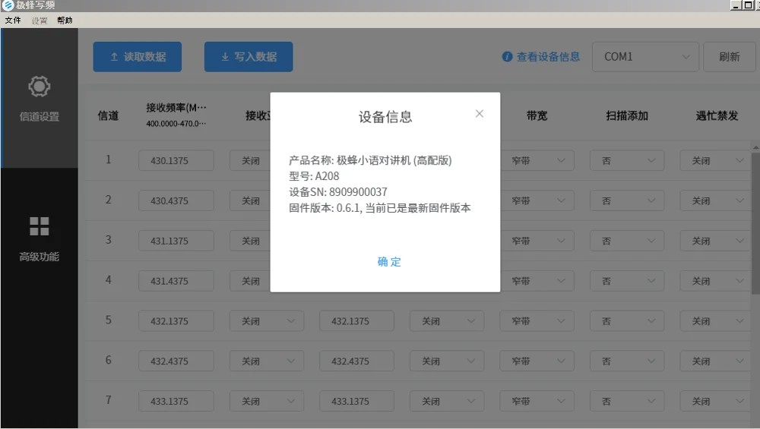The width and height of the screenshot is (760, 429).
Task: Open channel 1 bandwidth 窄带 dropdown
Action: coord(537,160)
